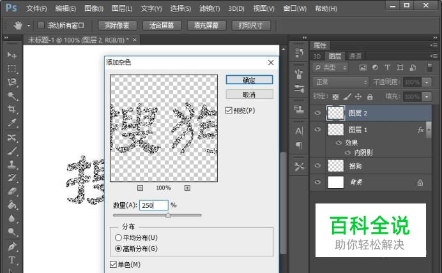Select the 高斯分布(G) radio option

click(x=118, y=249)
